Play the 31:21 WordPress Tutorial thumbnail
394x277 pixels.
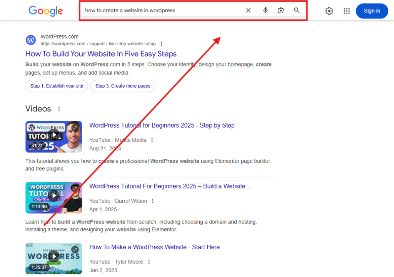pos(54,137)
